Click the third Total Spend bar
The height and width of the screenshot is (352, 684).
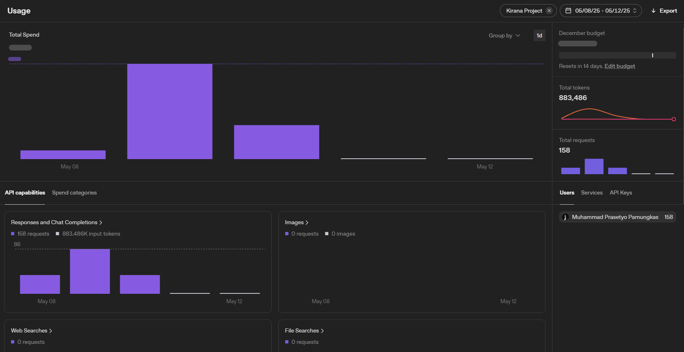[277, 142]
